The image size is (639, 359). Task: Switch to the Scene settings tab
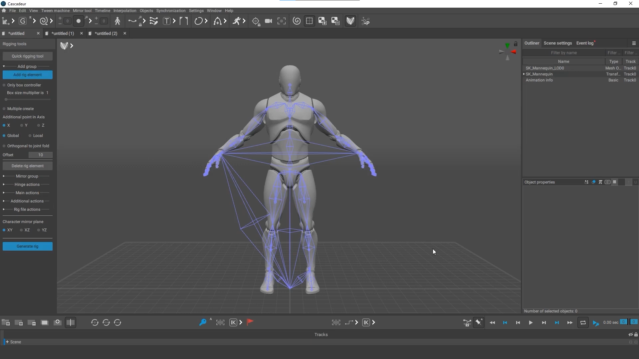(557, 43)
